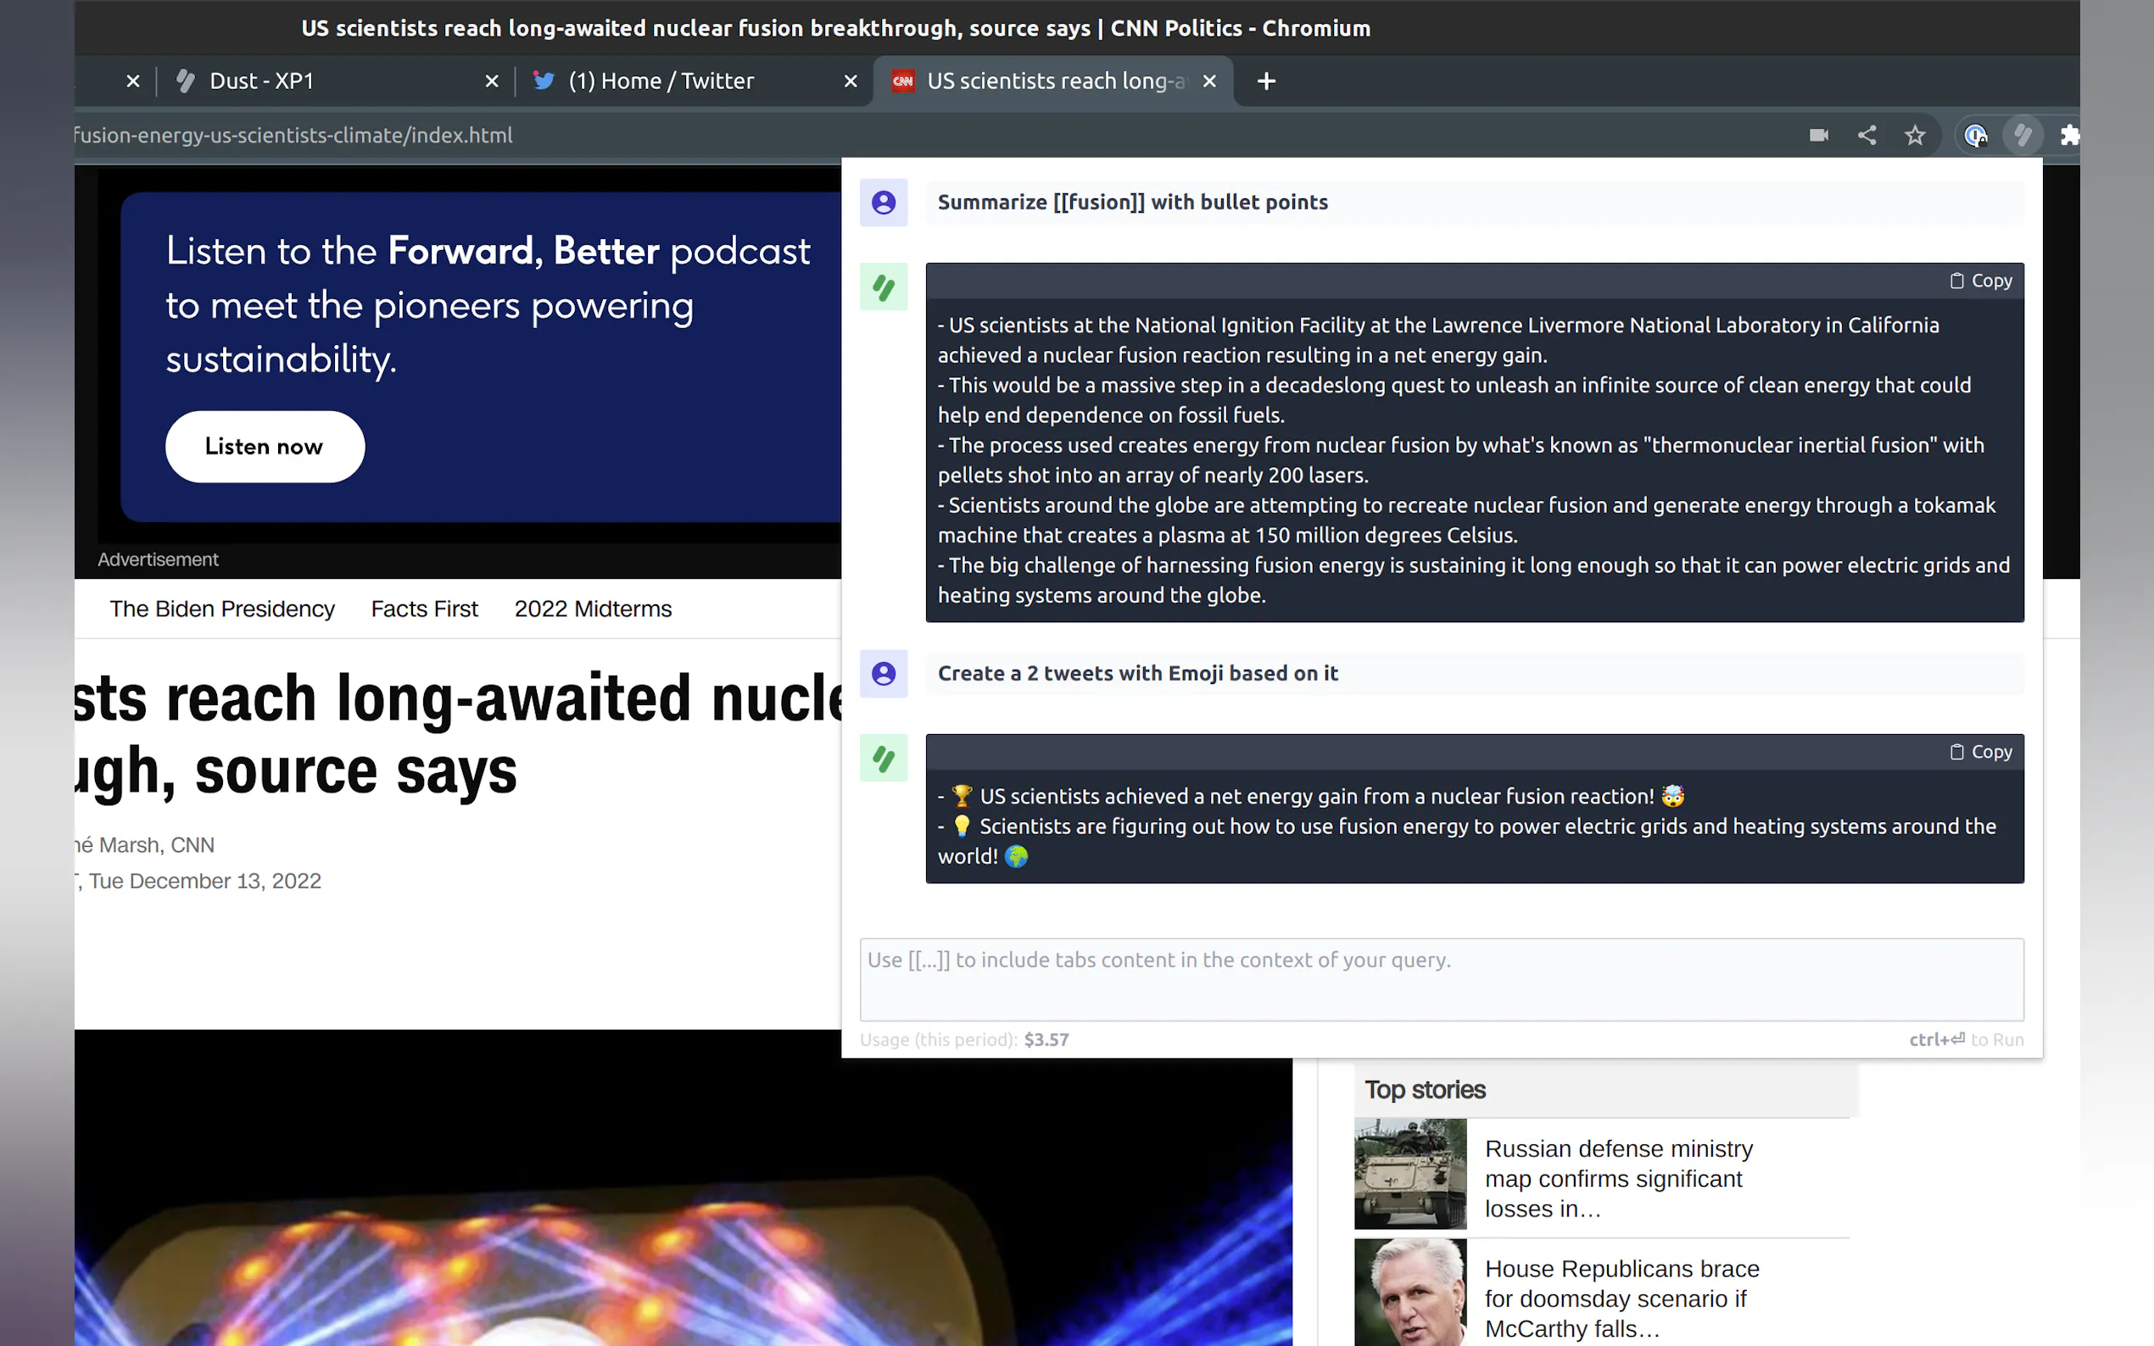
Task: Open the extensions puzzle piece menu
Action: (2069, 136)
